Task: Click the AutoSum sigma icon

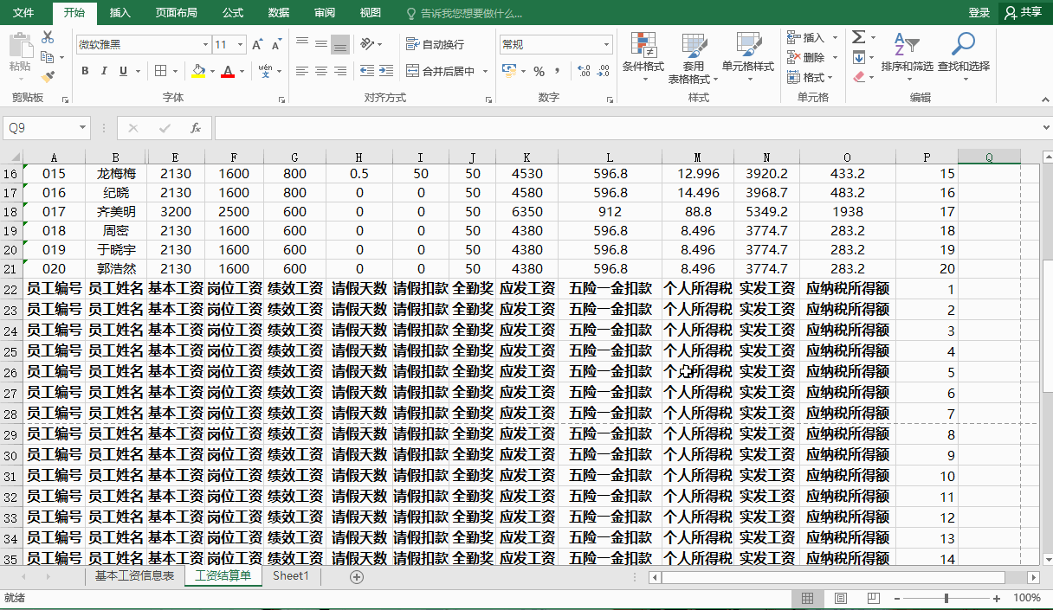Action: (x=858, y=37)
